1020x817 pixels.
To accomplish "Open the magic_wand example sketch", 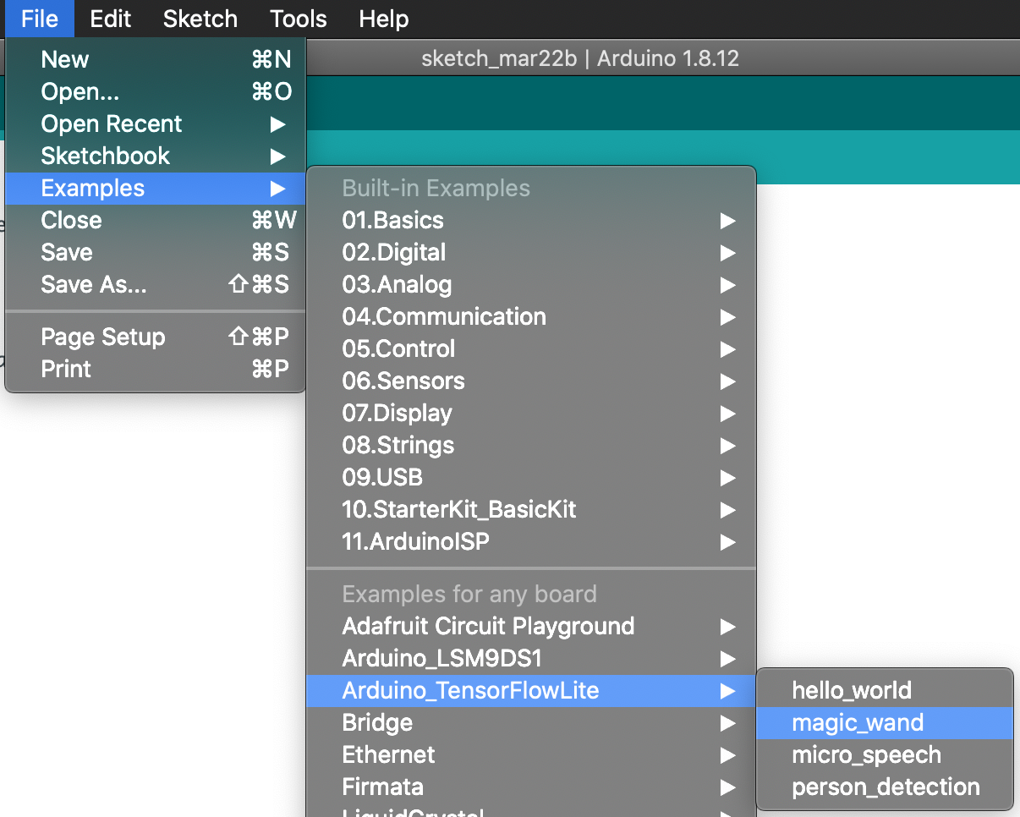I will click(858, 723).
